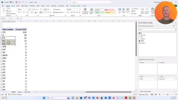The image size is (178, 100).
Task: Align text left
Action: click(x=41, y=12)
